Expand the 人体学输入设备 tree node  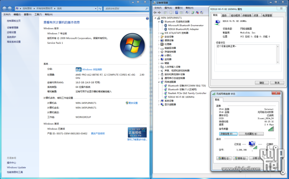tap(159, 67)
